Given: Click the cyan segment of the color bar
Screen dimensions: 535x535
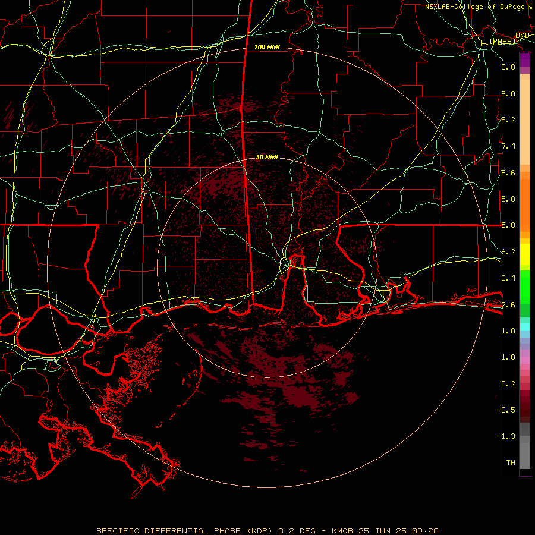Looking at the screenshot, I should point(525,327).
